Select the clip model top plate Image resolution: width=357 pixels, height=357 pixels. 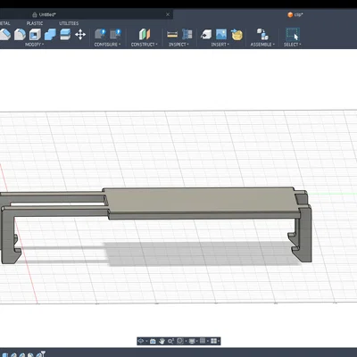point(203,200)
